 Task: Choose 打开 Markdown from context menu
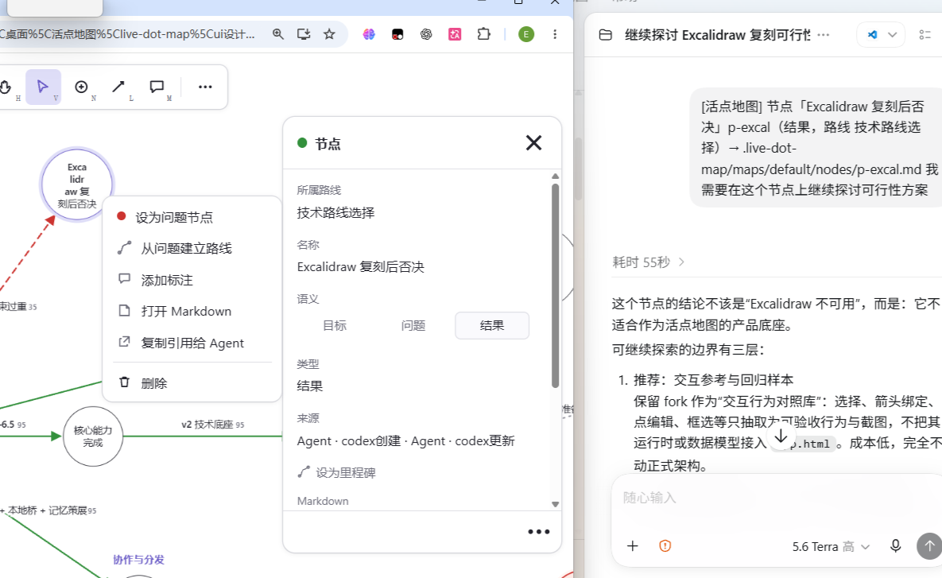click(192, 311)
